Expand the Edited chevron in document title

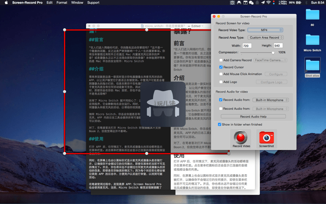click(x=202, y=26)
